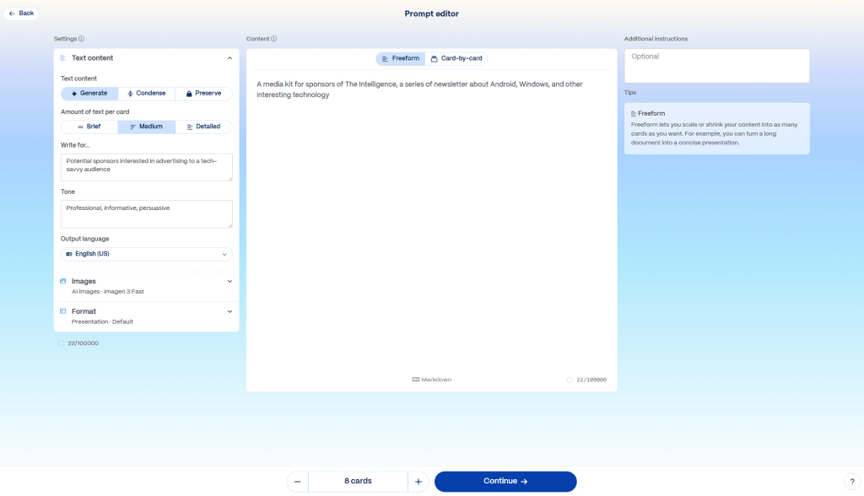Viewport: 864px width, 496px height.
Task: Open help via question mark icon
Action: tap(850, 482)
